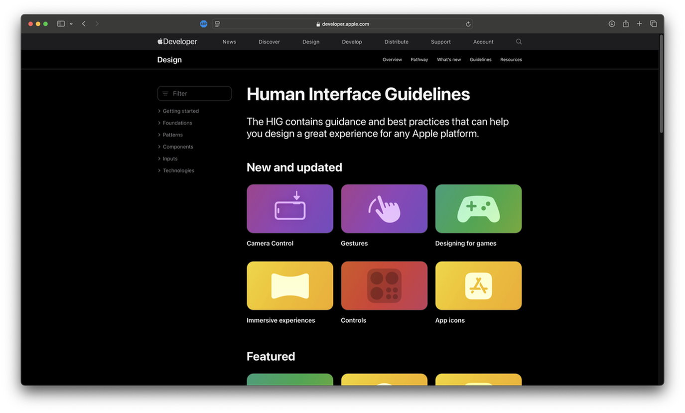Click the blue extension icon beside address bar
685x413 pixels.
coord(203,24)
